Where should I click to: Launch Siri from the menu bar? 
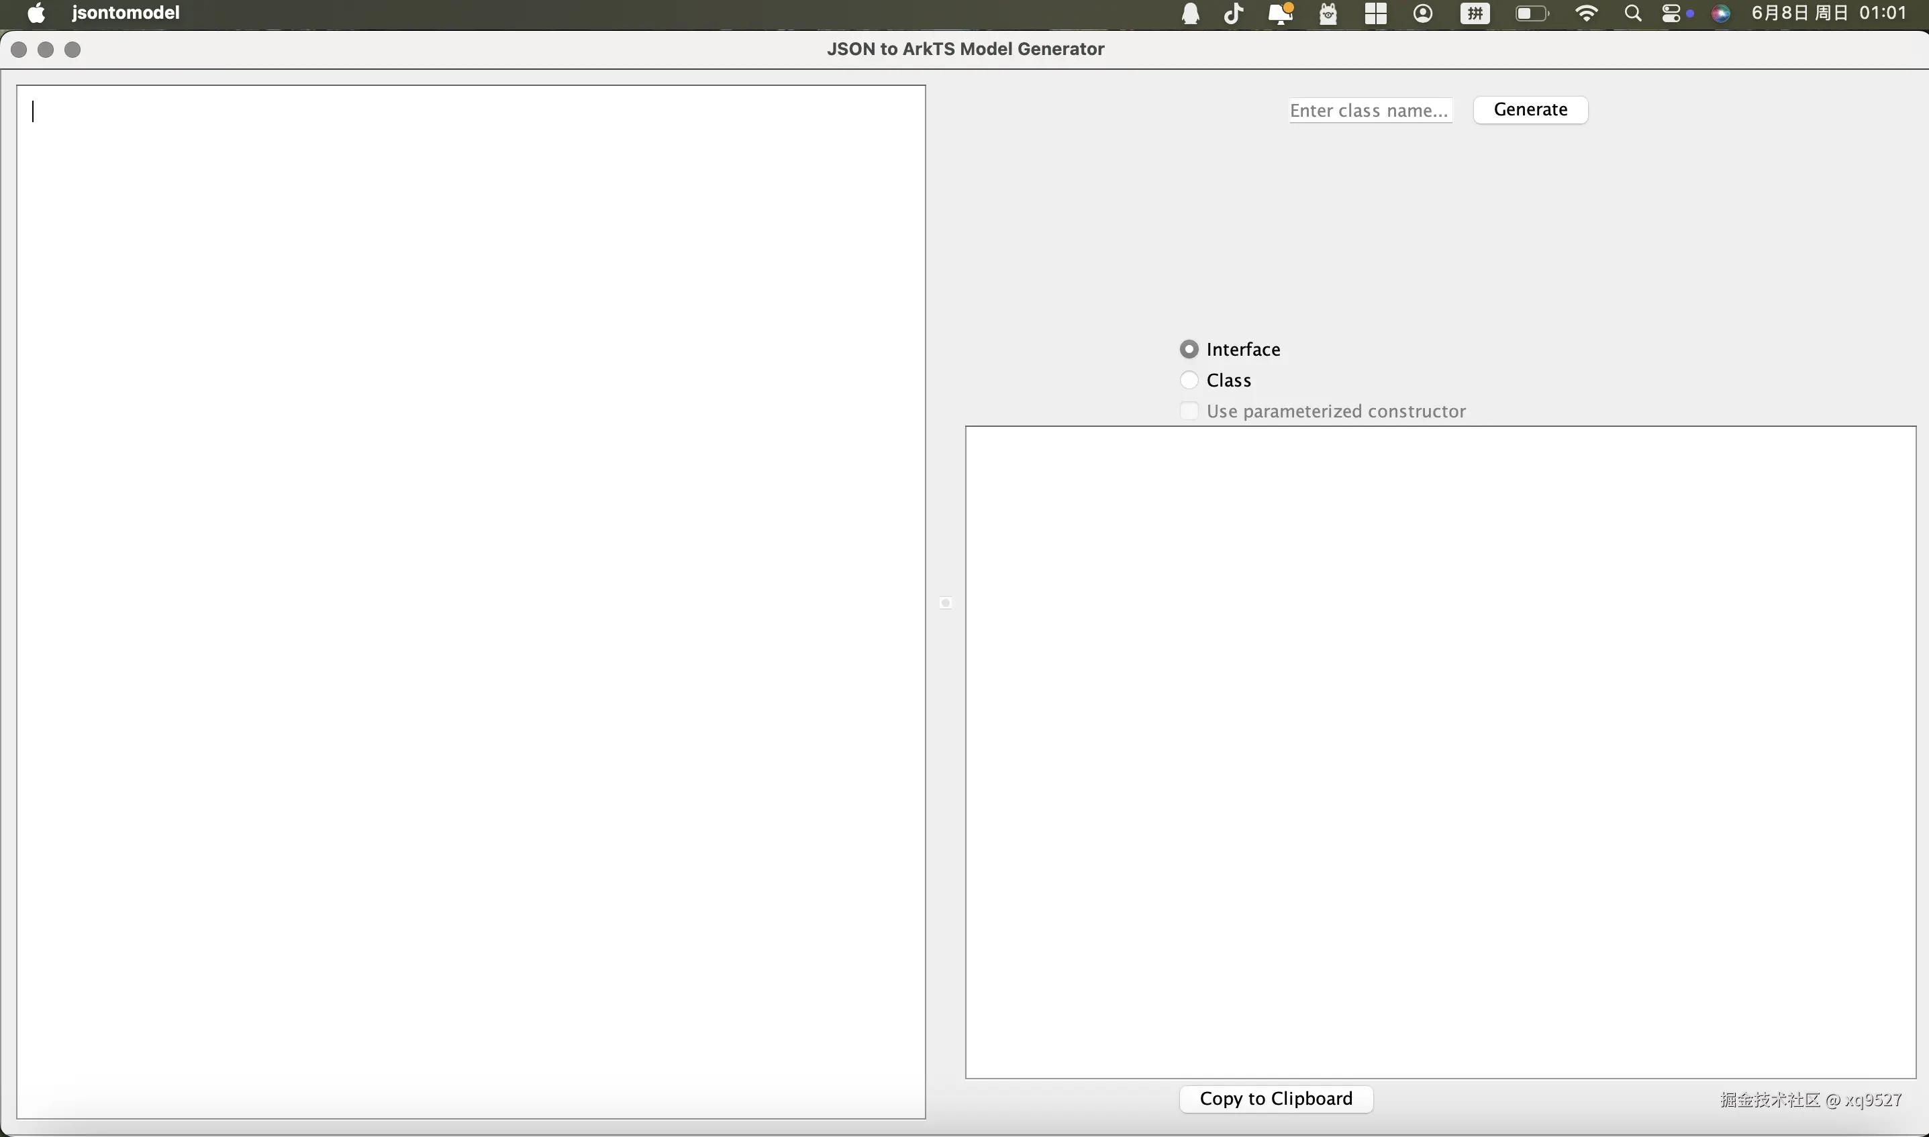[1721, 14]
